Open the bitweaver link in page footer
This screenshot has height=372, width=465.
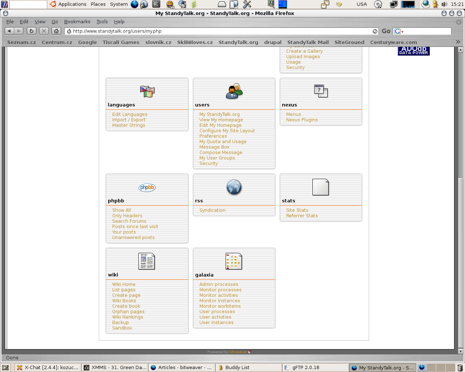click(238, 352)
